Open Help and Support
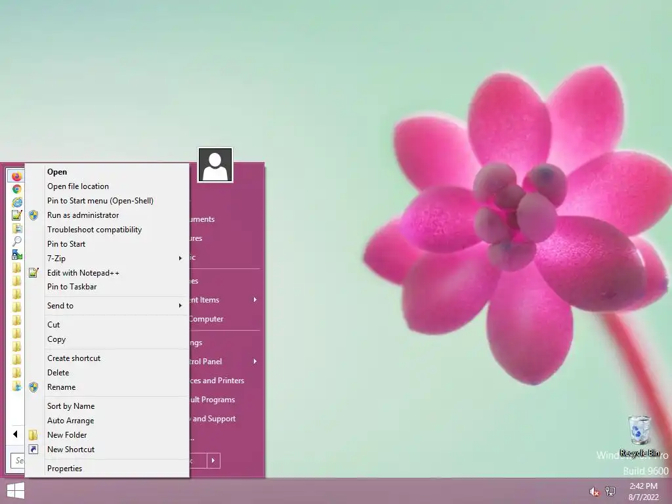Screen dimensions: 672x504 coord(224,419)
